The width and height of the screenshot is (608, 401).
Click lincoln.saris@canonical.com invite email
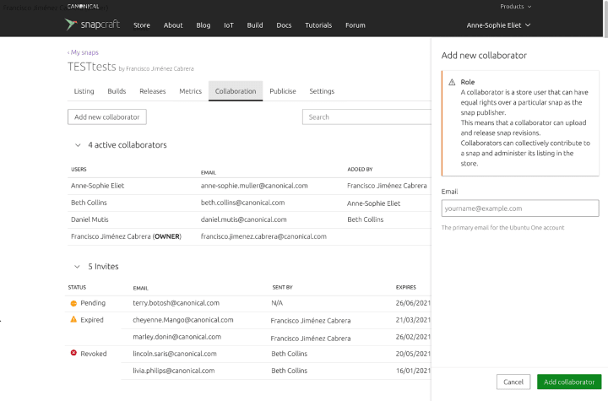tap(175, 354)
